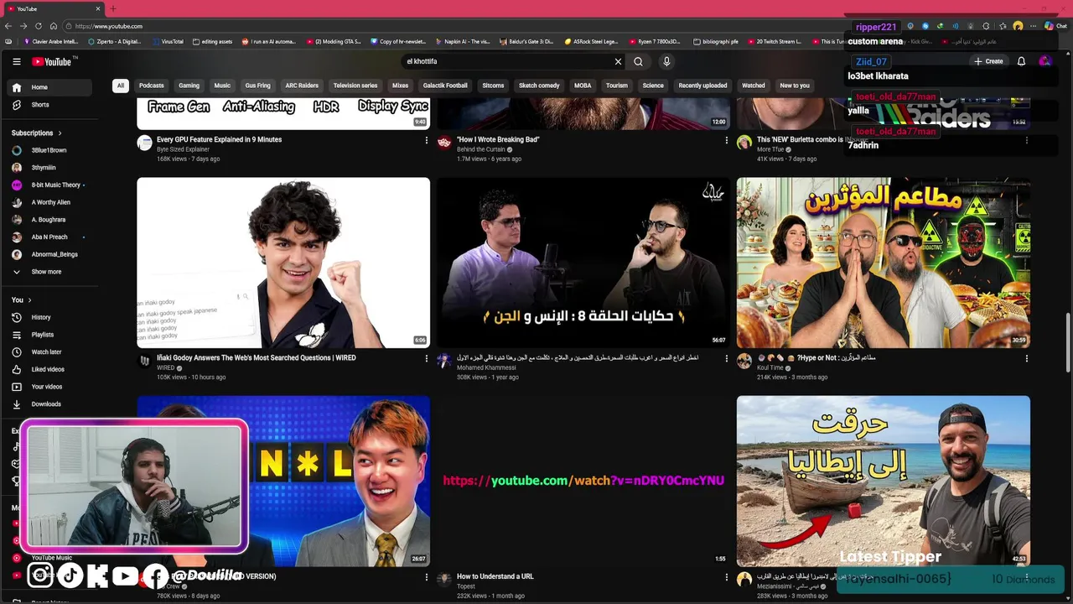Open the notifications bell
The width and height of the screenshot is (1073, 604).
click(1021, 61)
